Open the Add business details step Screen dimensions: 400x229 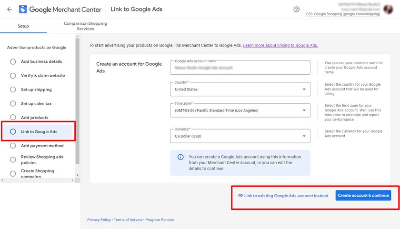pyautogui.click(x=41, y=61)
